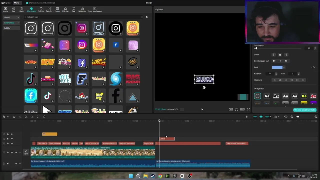Choose the yellow Aa preset style
Viewport: 320px width, 180px height.
pos(304,96)
